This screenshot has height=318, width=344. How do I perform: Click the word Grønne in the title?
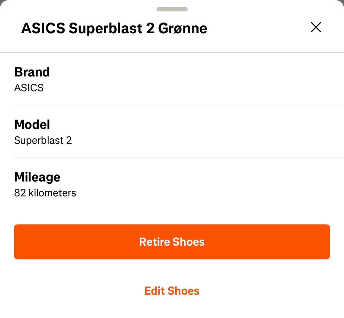point(183,28)
